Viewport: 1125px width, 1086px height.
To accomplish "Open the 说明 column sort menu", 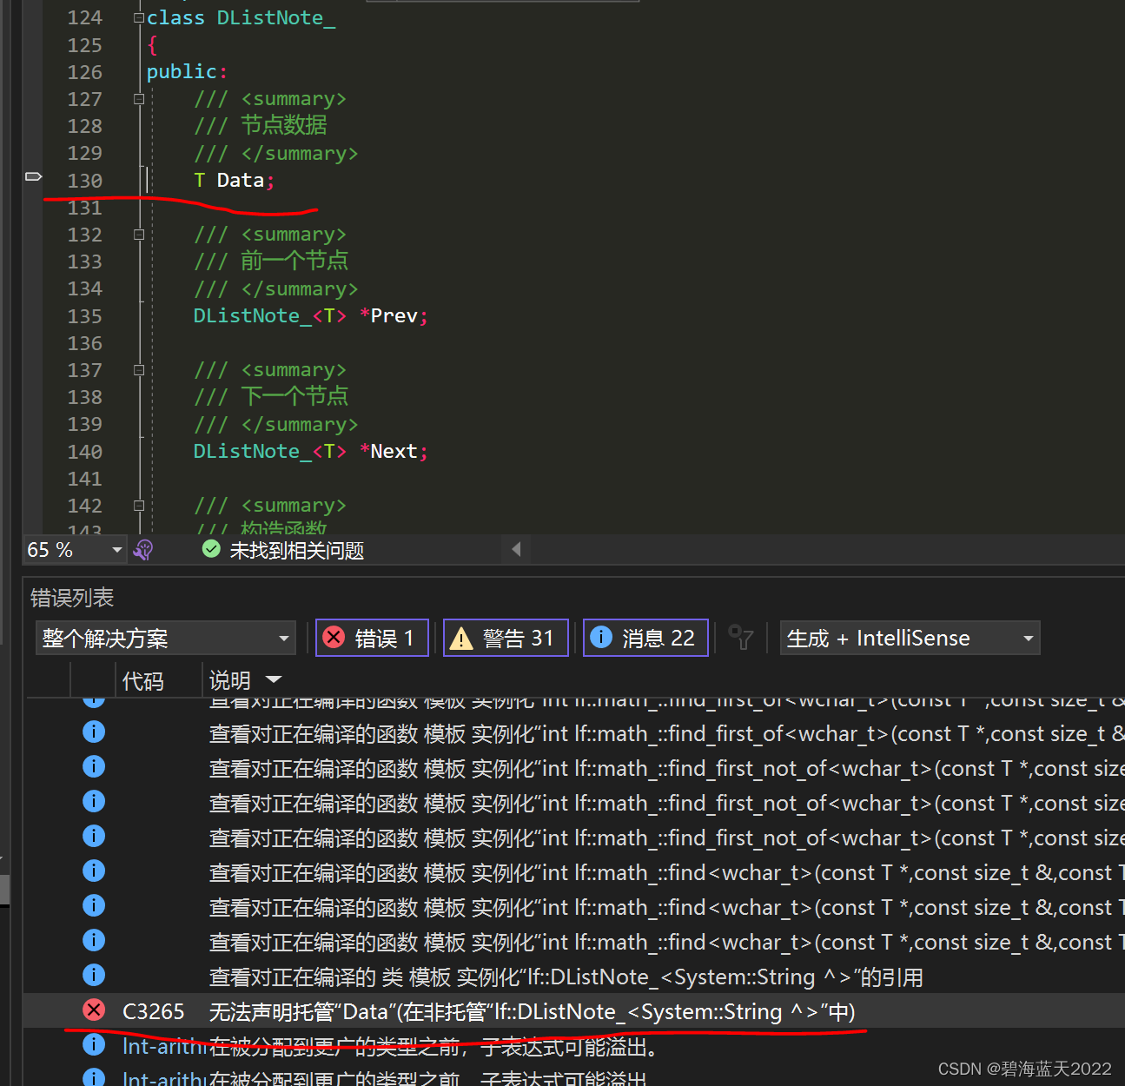I will point(274,679).
